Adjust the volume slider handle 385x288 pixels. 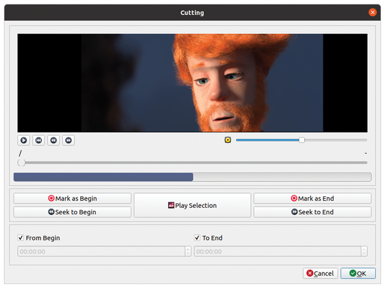pos(302,140)
